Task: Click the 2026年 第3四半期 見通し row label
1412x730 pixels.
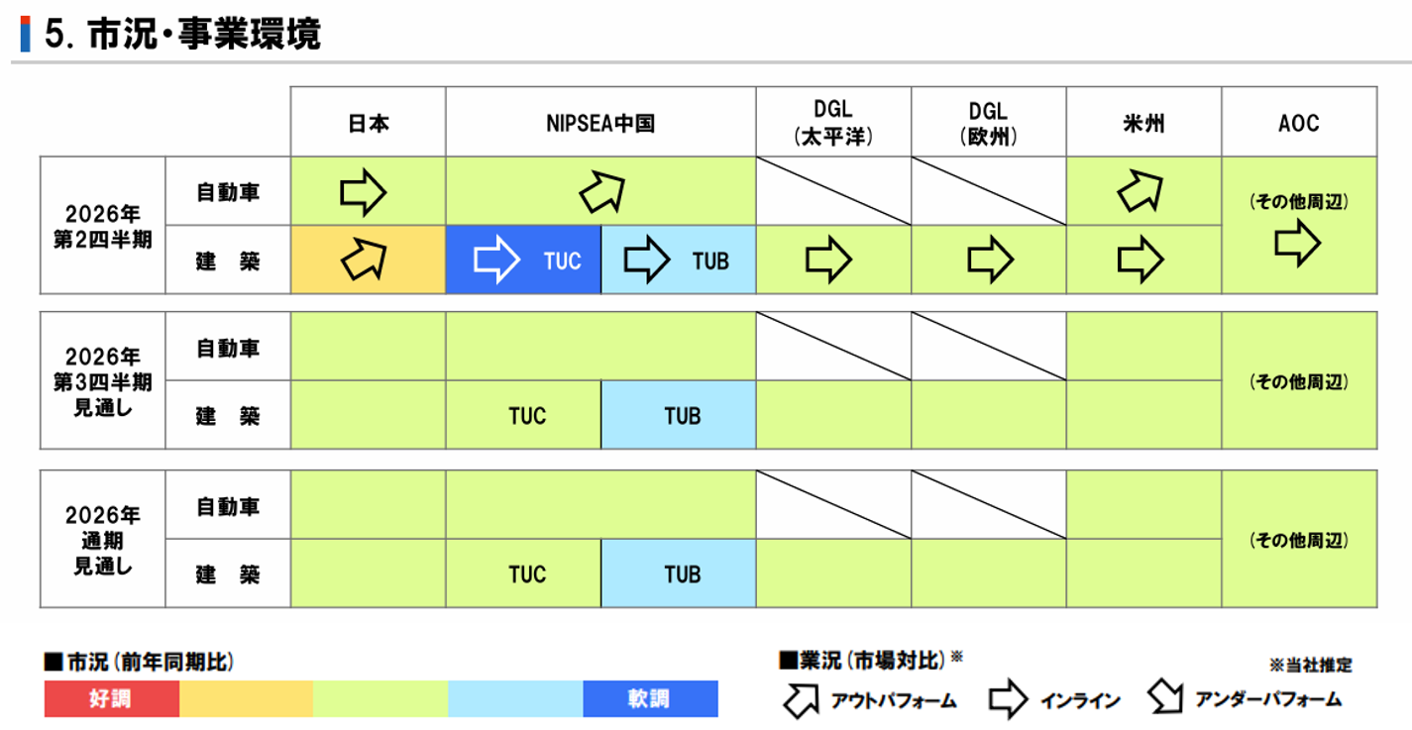Action: [103, 380]
